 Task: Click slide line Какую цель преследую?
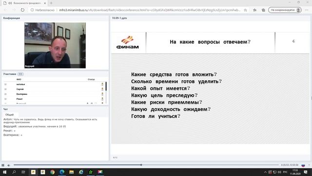pos(164,95)
